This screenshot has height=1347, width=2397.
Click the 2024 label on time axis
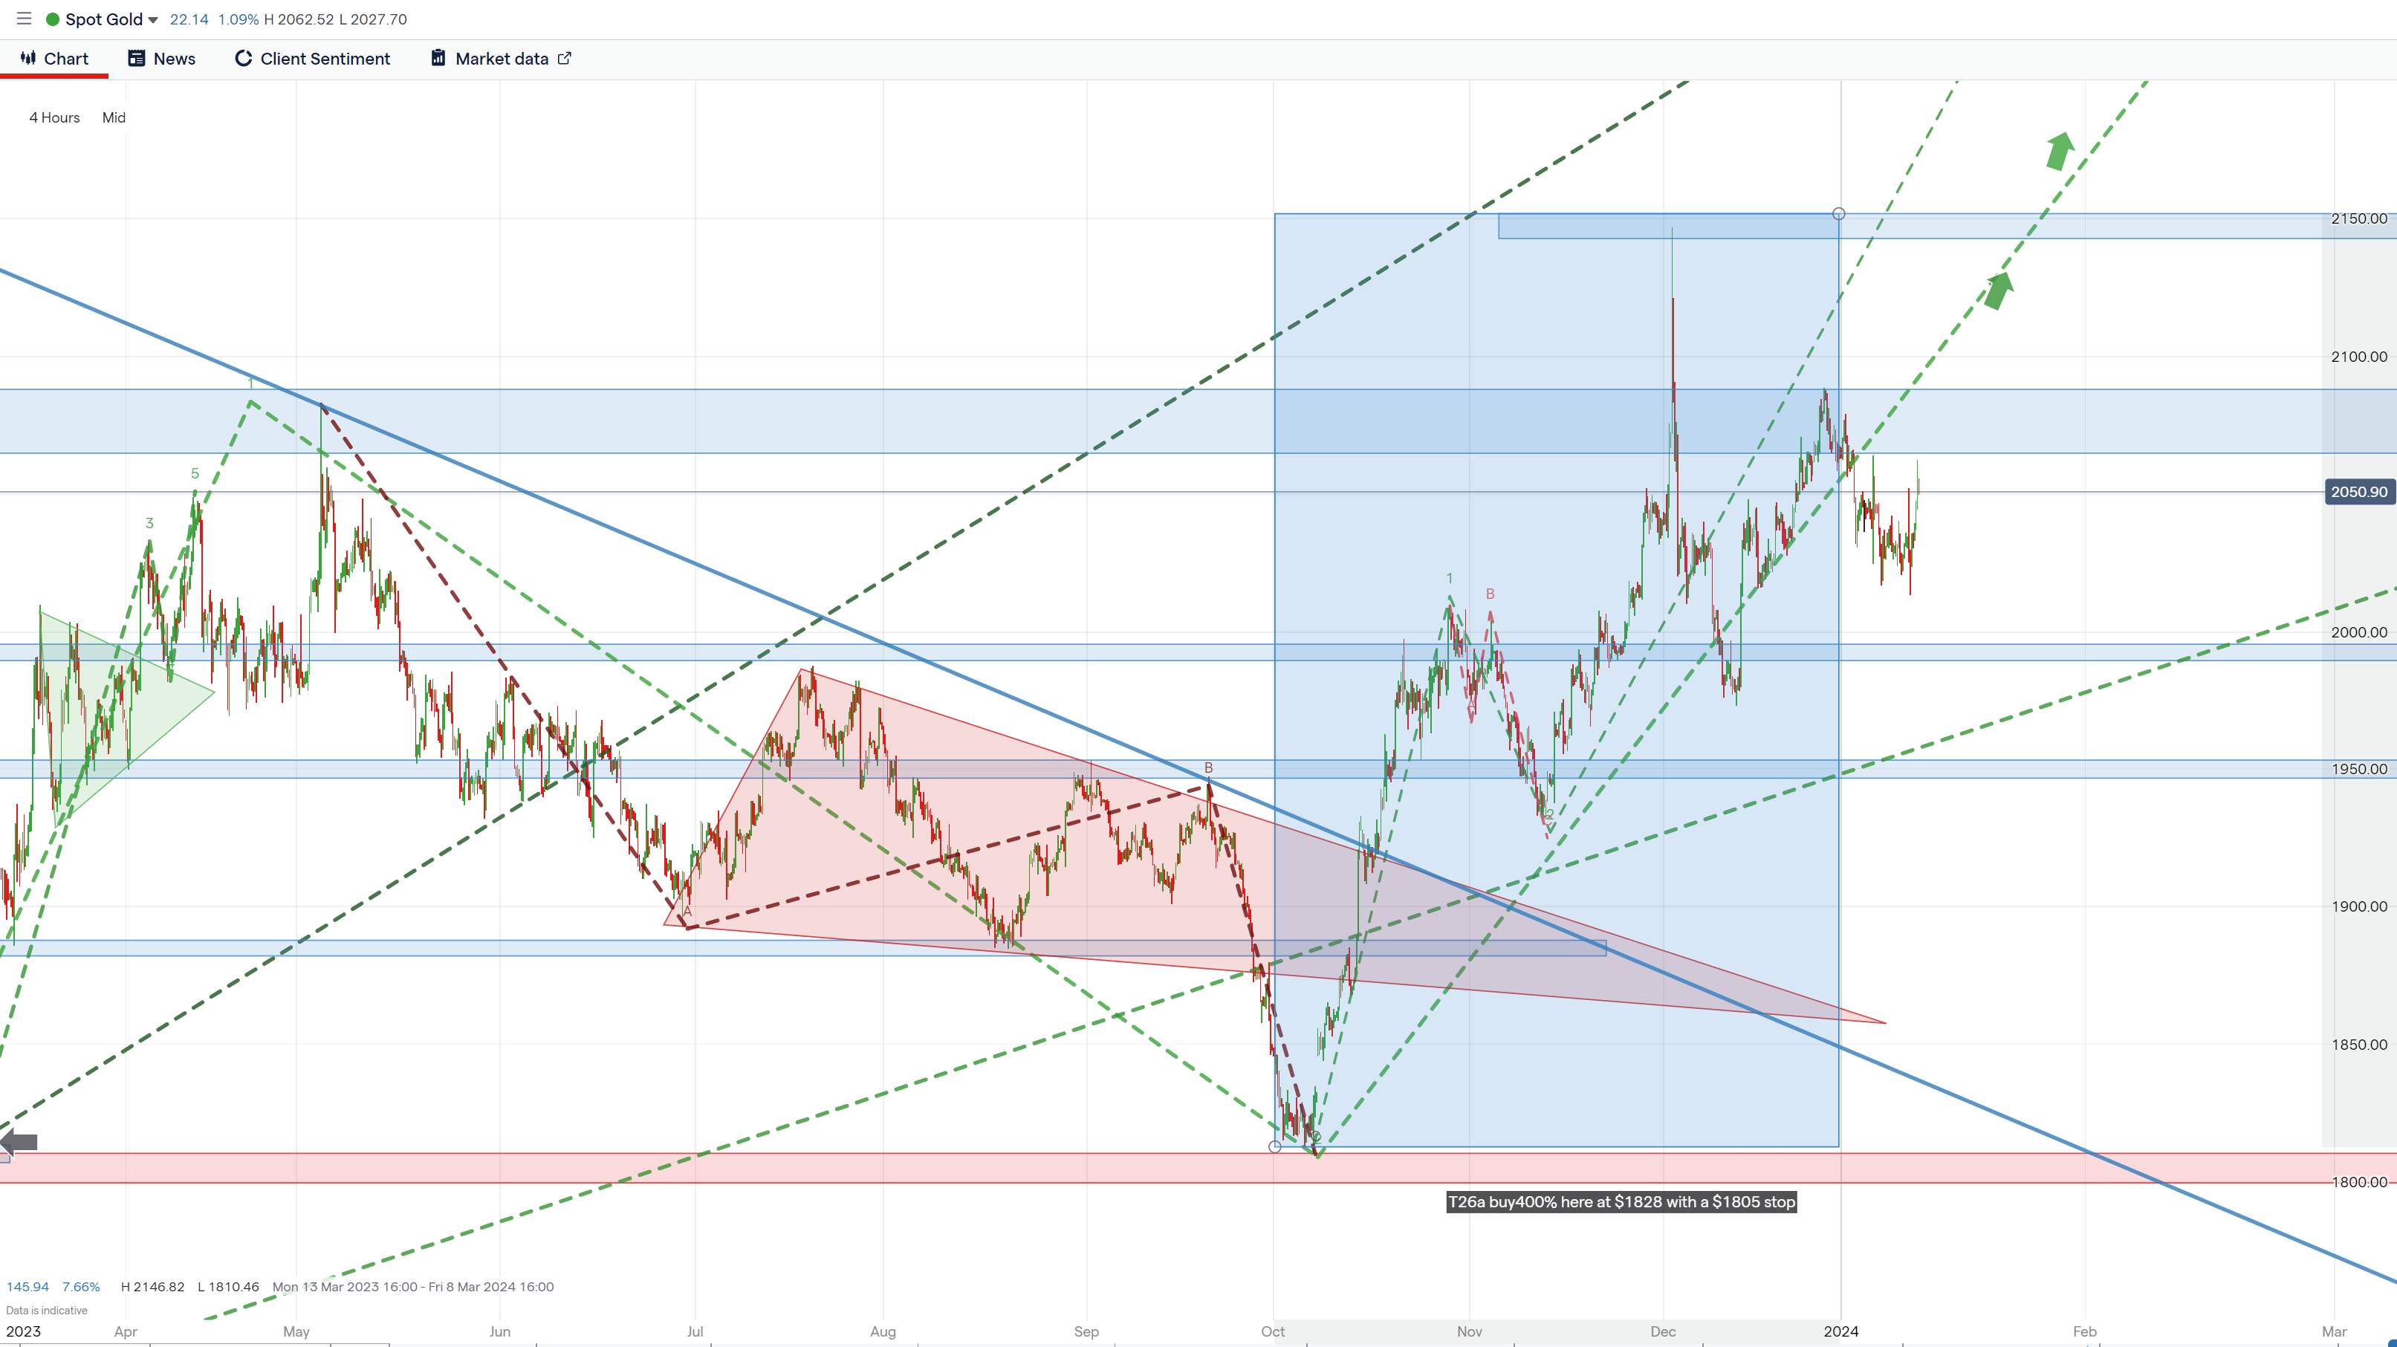click(1840, 1331)
